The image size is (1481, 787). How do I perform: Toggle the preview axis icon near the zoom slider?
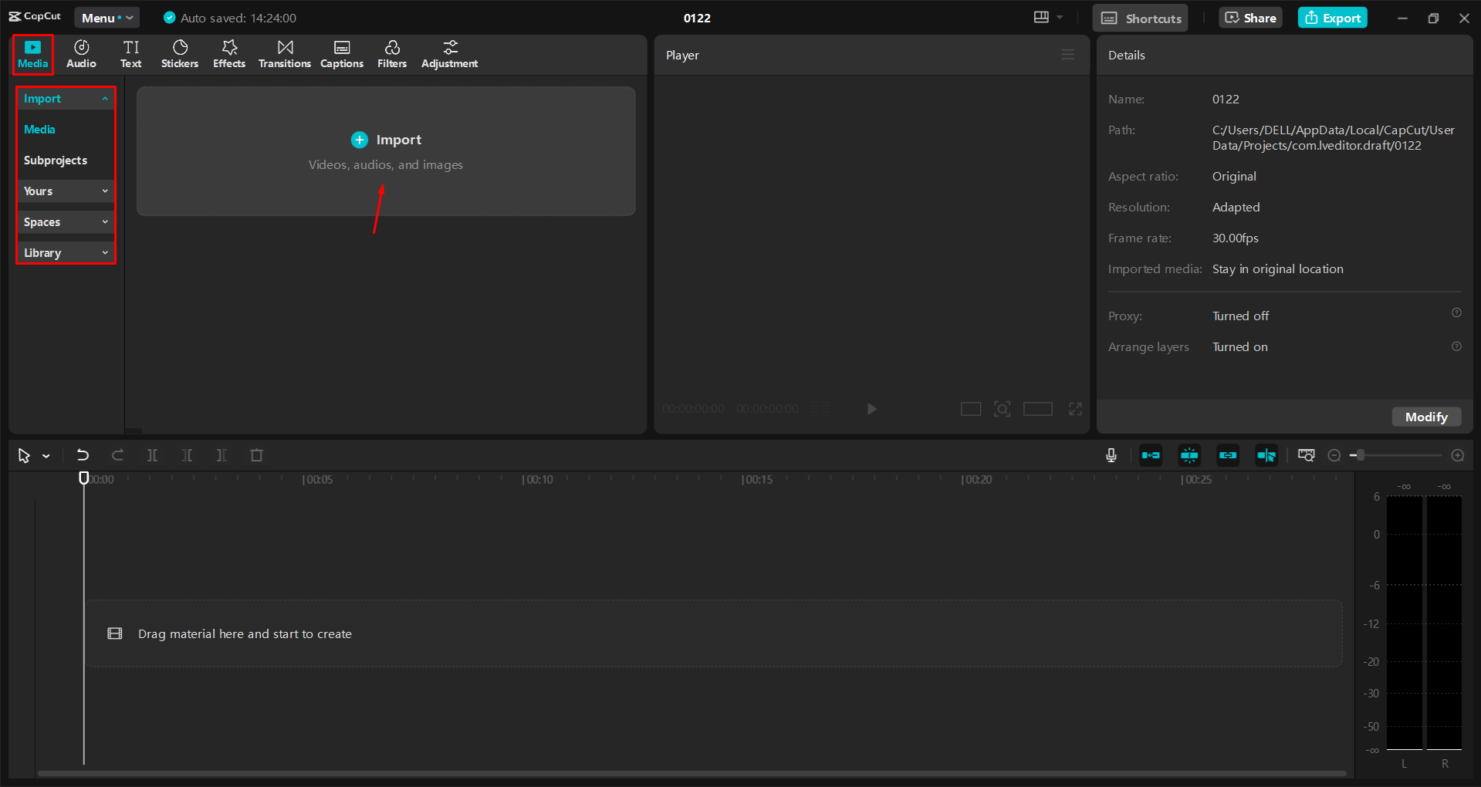click(x=1306, y=455)
